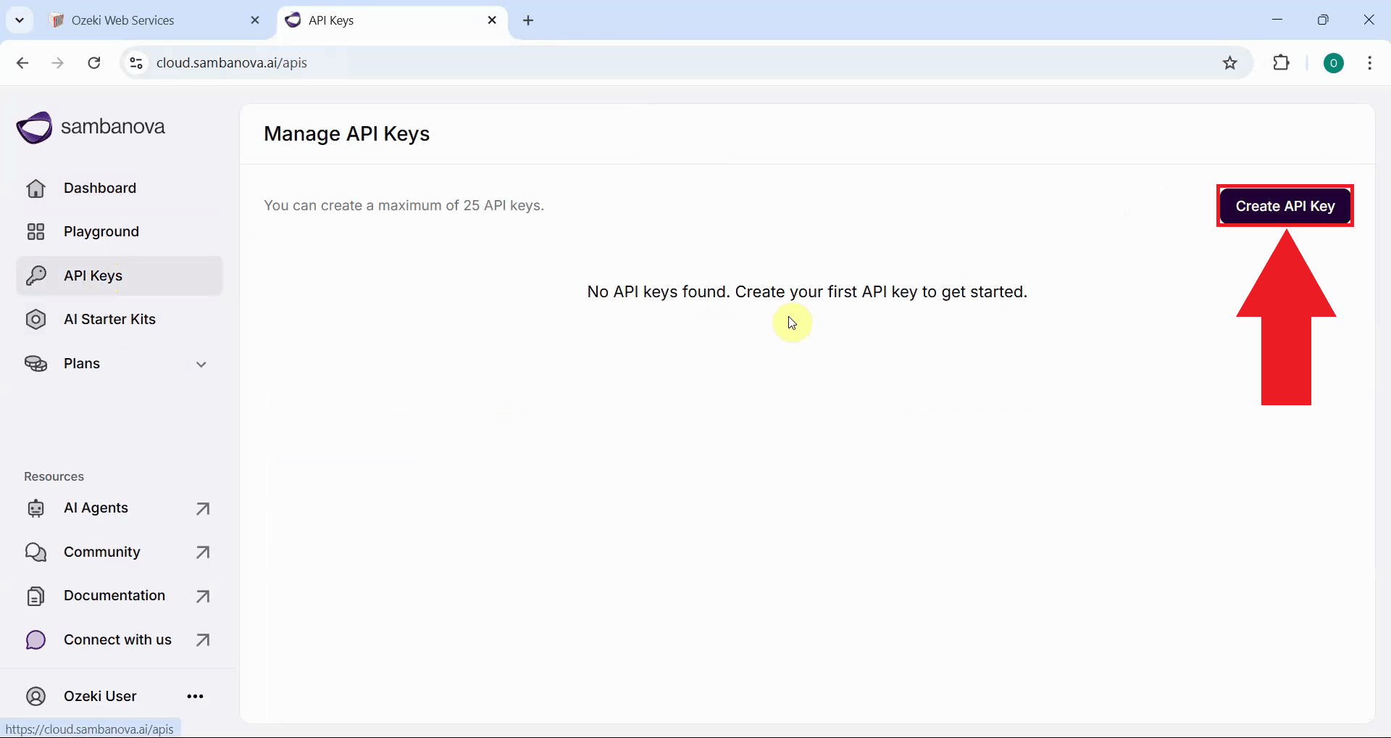
Task: Expand the Plans submenu
Action: pyautogui.click(x=202, y=364)
